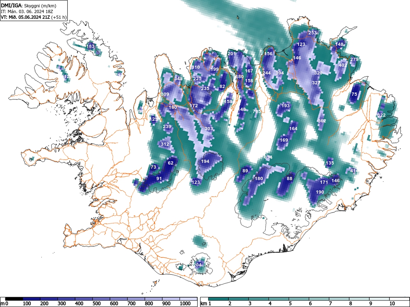410x307 pixels.
Task: Click the pale lavender swatch after 1000
Action: click(x=189, y=299)
